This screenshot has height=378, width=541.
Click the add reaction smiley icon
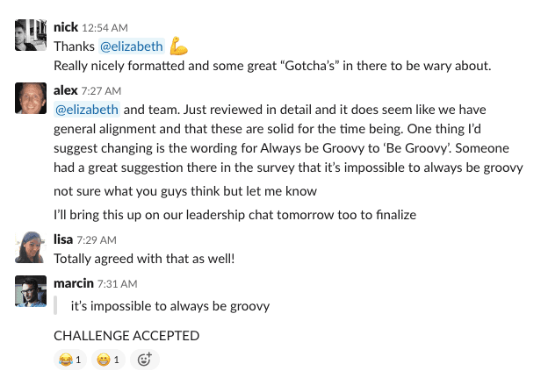(146, 359)
